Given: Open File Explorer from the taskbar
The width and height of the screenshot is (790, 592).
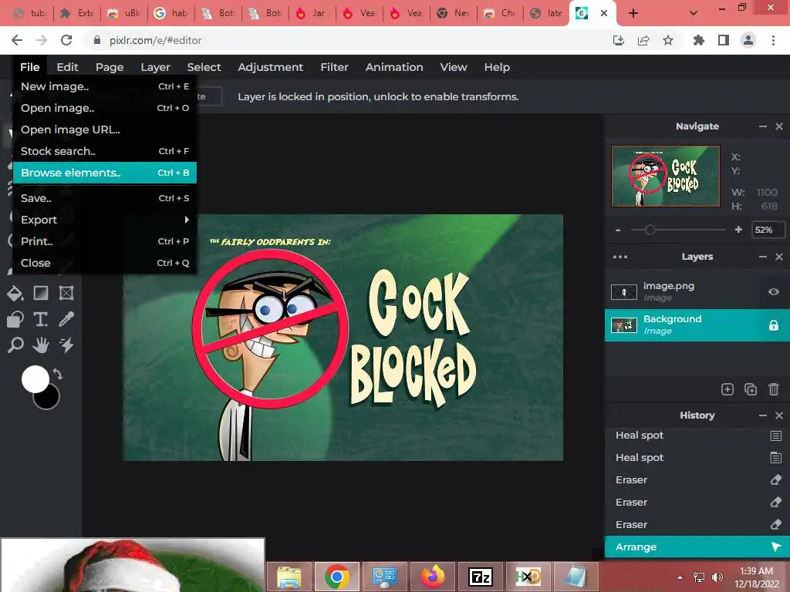Looking at the screenshot, I should [x=290, y=577].
